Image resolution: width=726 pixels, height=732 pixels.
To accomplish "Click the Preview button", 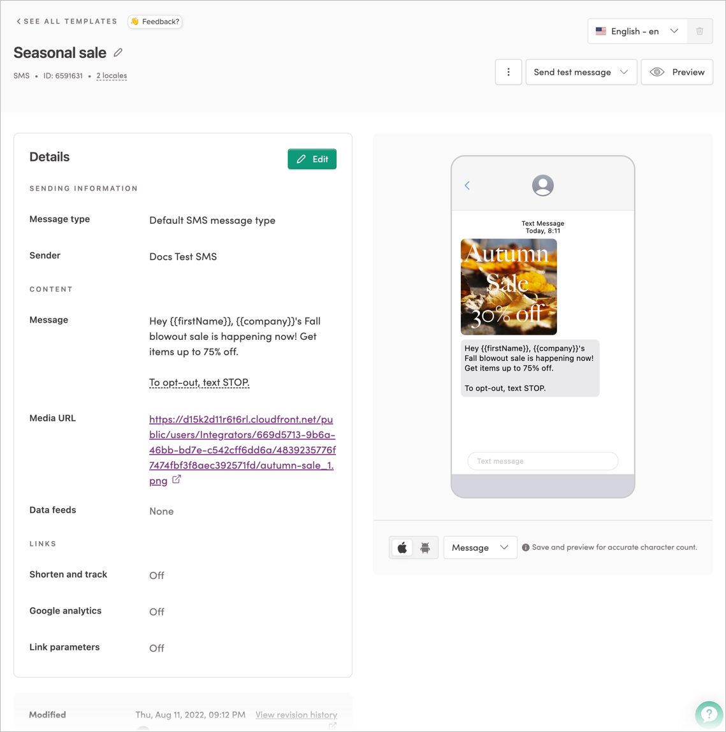I will click(676, 72).
